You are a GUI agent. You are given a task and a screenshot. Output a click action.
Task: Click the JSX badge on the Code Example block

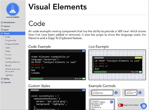coord(84,51)
